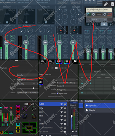Screen dimensions: 115x136
Task: Mute Discord with the speaker icon
Action: tap(73, 131)
